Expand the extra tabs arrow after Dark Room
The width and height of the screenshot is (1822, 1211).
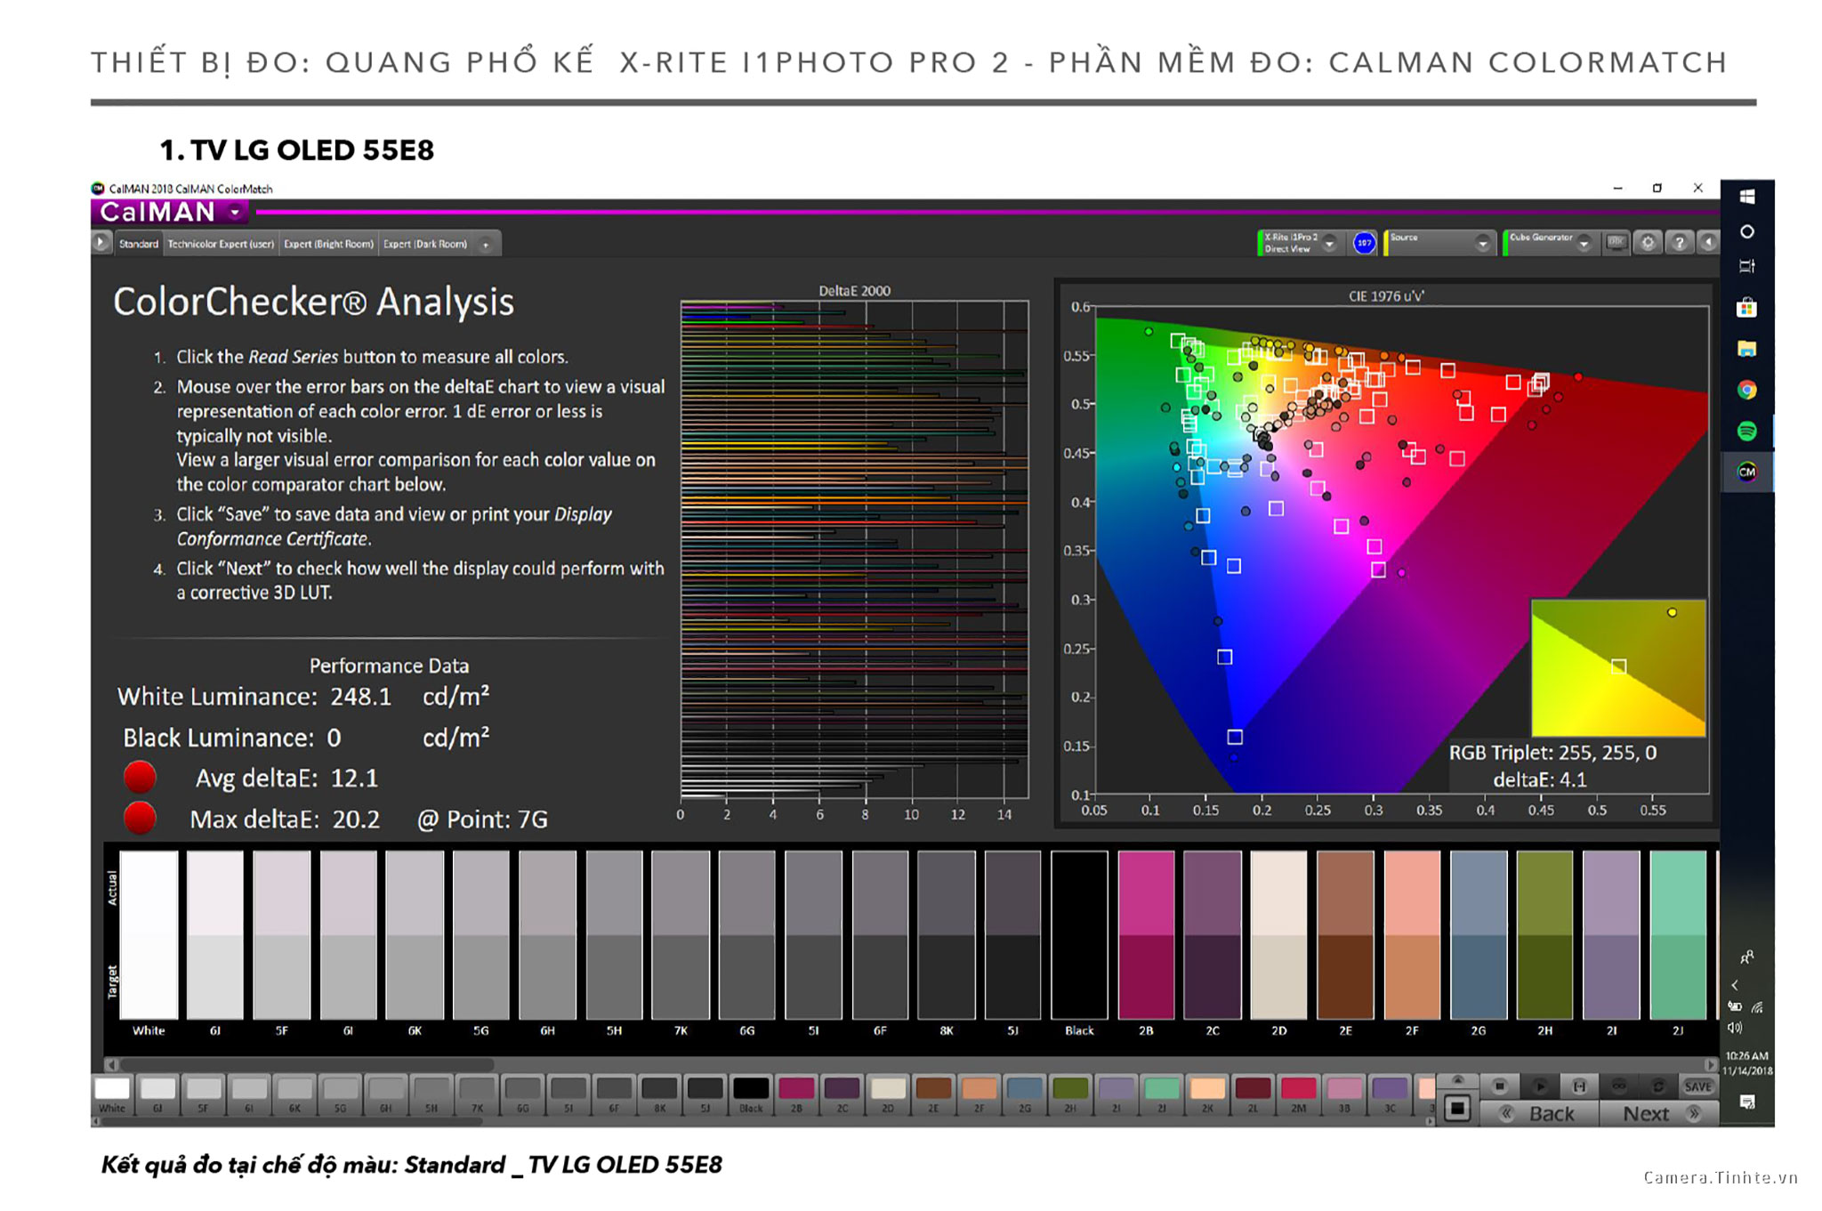[486, 245]
